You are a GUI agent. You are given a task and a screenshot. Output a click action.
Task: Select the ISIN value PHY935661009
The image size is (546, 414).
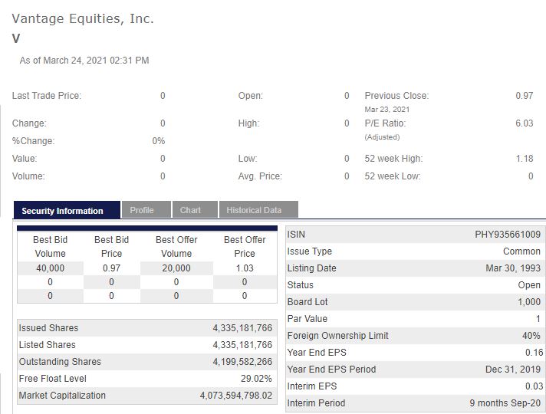[508, 235]
